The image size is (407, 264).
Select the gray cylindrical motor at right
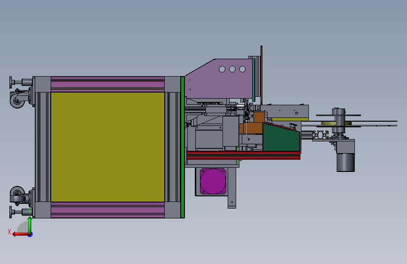pos(346,163)
